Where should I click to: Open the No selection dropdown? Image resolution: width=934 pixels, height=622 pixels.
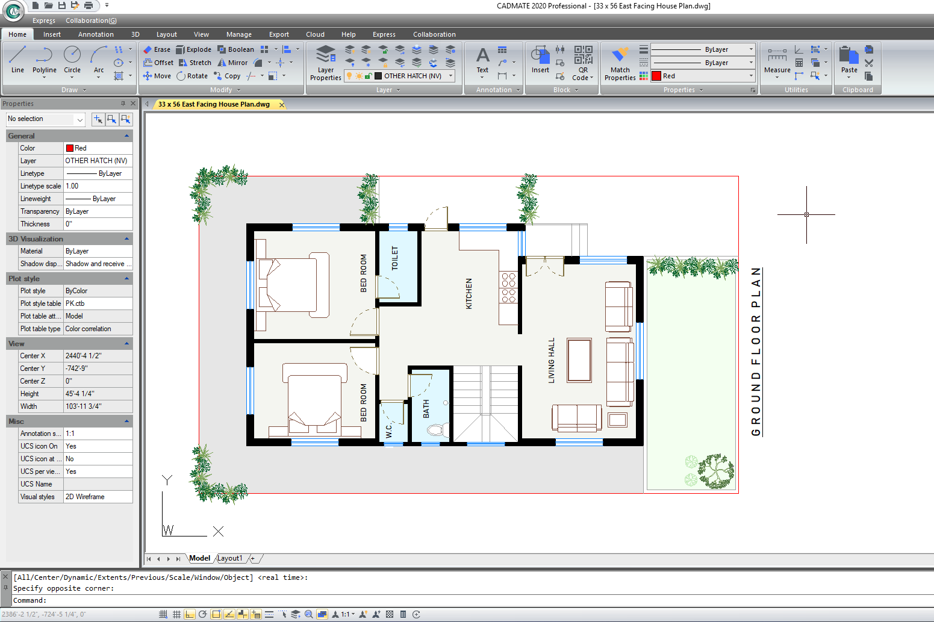click(45, 119)
